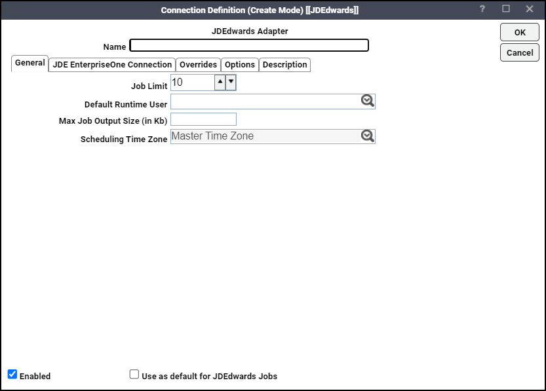Click the Connection Definition title text
Image resolution: width=546 pixels, height=391 pixels.
tap(260, 10)
